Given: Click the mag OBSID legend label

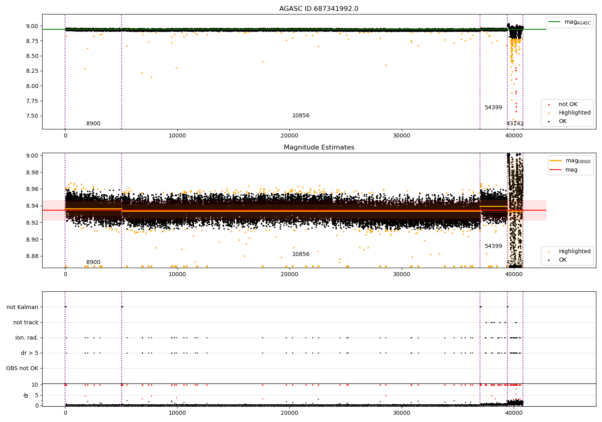Looking at the screenshot, I should pos(578,161).
